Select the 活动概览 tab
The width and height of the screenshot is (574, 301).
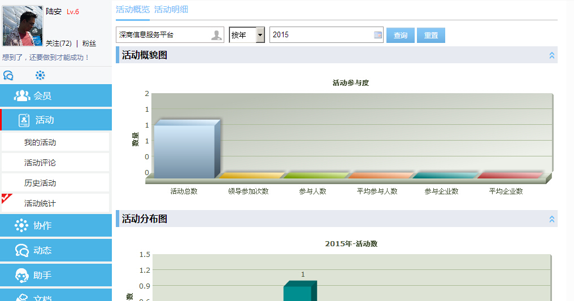[133, 10]
